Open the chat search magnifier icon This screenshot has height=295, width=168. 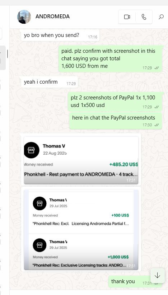(x=161, y=17)
